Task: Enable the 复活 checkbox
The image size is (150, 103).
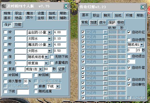Action: pyautogui.click(x=5, y=69)
